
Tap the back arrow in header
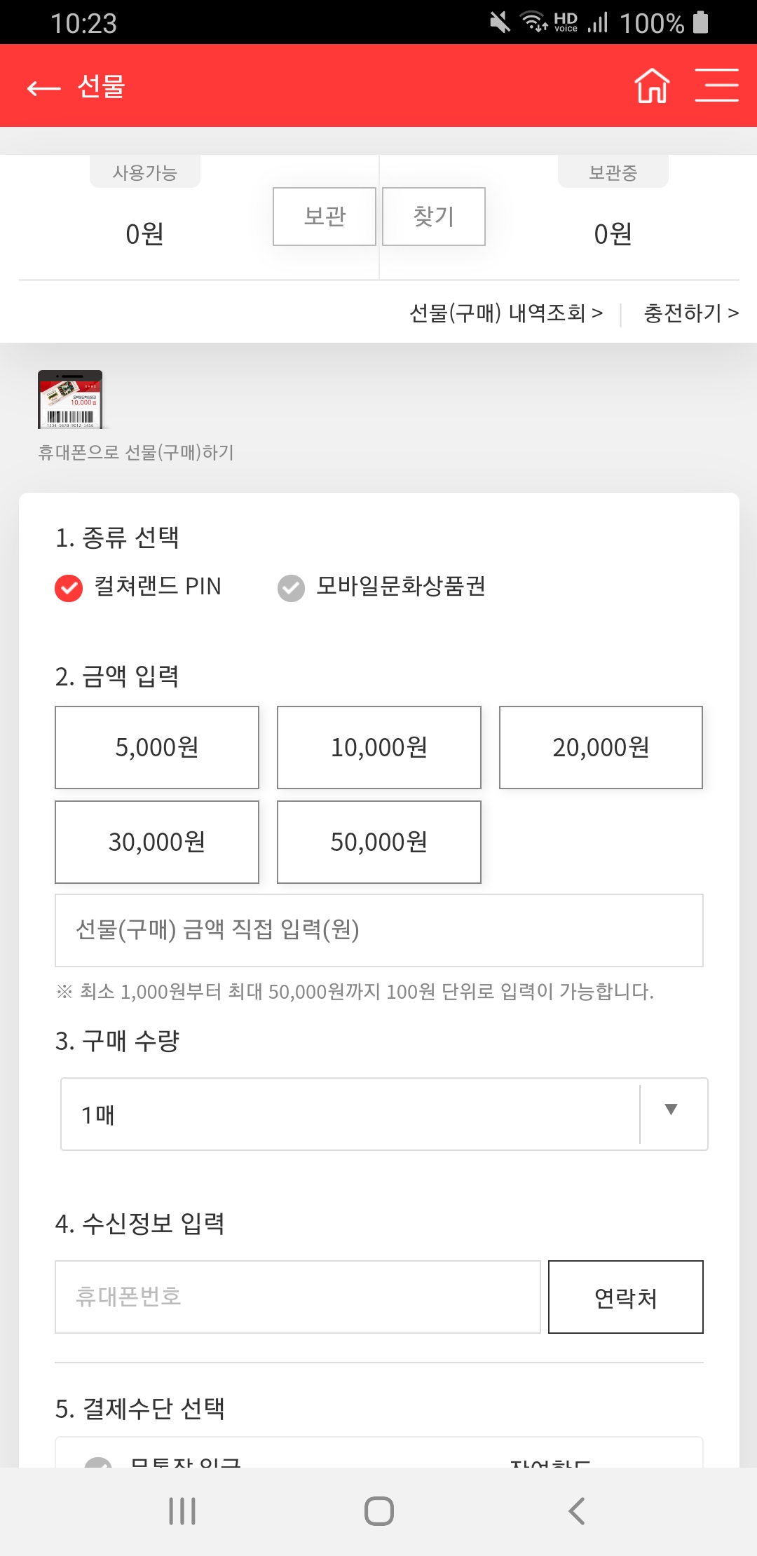click(43, 88)
